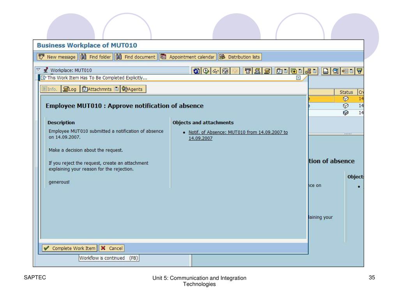Click the Cancel button

pyautogui.click(x=112, y=248)
